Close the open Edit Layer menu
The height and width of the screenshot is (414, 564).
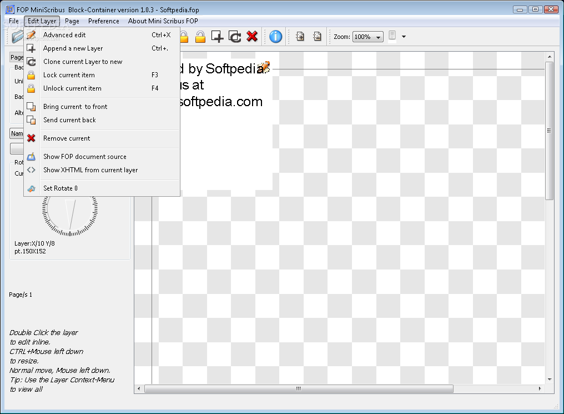click(x=42, y=21)
